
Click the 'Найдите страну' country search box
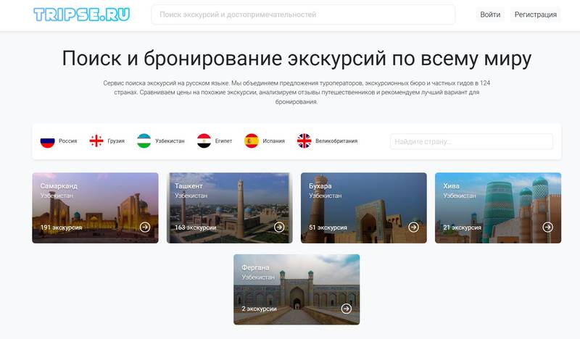[x=471, y=141]
